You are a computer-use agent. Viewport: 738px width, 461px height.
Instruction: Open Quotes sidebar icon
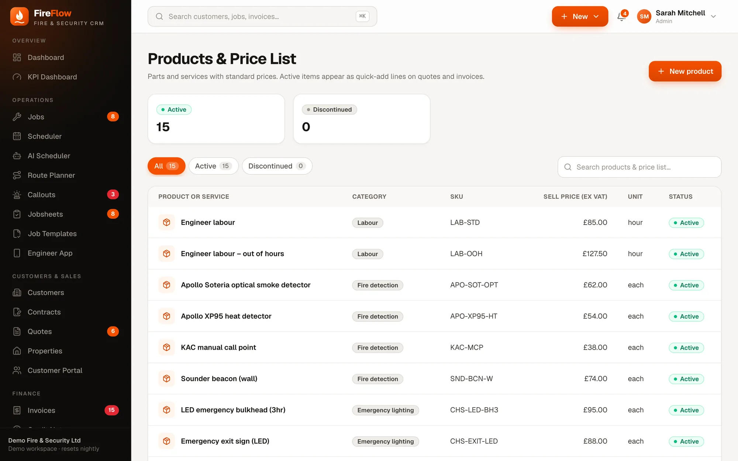click(x=17, y=332)
